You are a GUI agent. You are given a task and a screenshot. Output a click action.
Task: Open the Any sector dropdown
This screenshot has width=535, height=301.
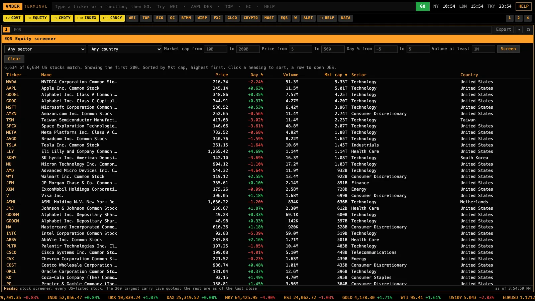45,49
